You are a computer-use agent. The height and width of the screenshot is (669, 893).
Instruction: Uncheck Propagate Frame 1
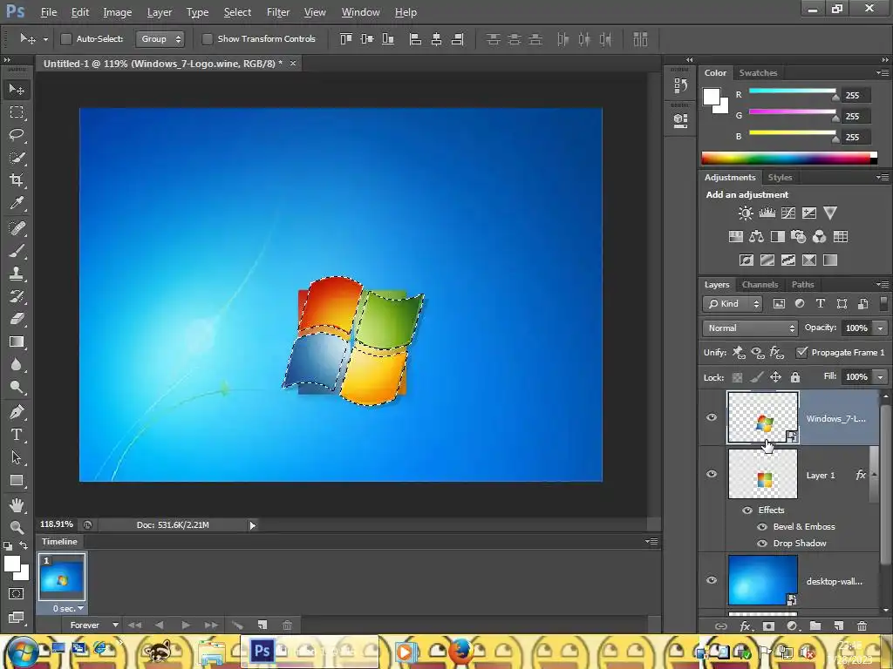(802, 352)
